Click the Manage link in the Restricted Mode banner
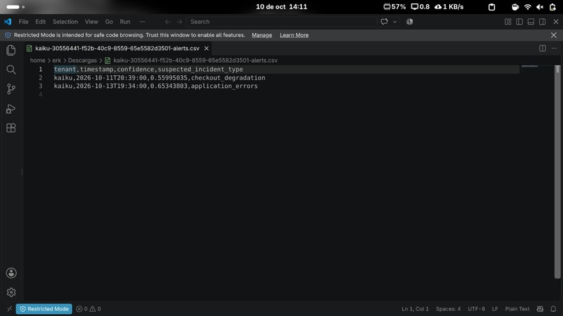563x316 pixels. click(x=262, y=35)
